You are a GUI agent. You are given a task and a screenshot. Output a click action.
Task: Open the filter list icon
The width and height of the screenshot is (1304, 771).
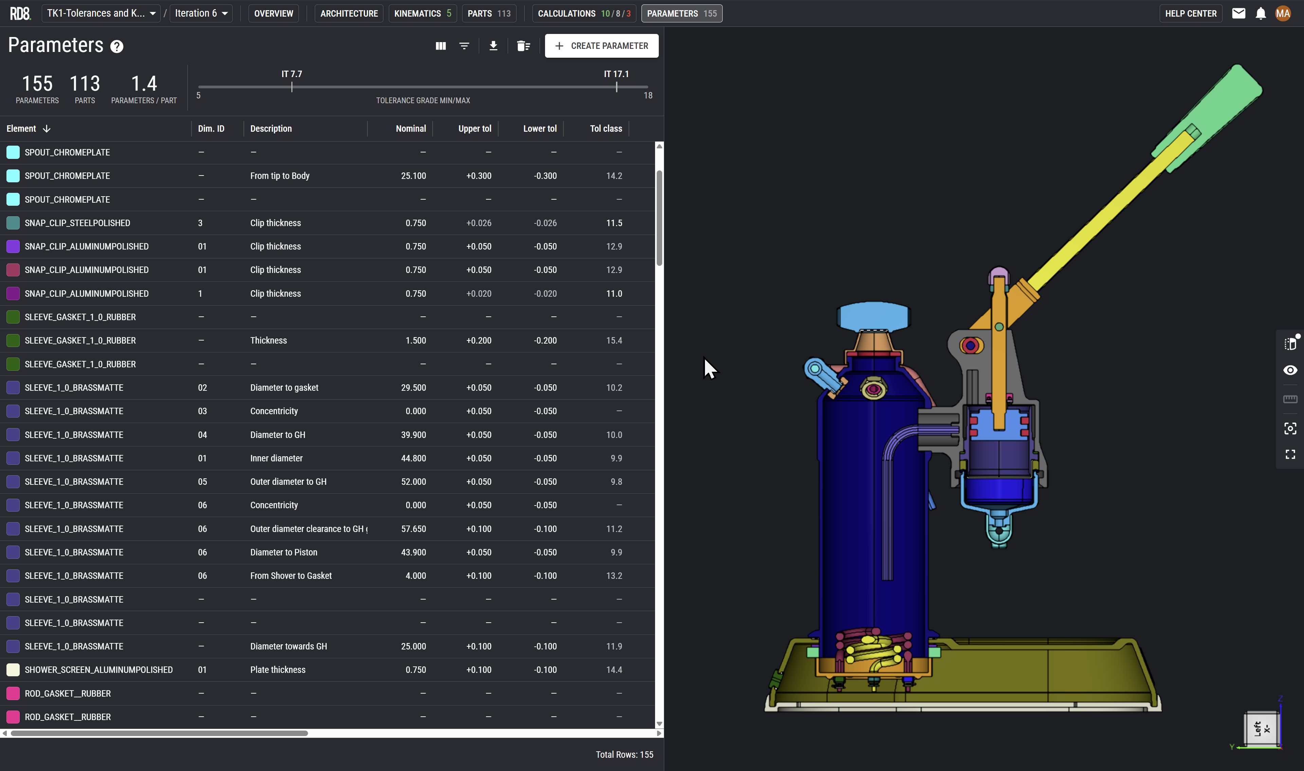pyautogui.click(x=464, y=46)
